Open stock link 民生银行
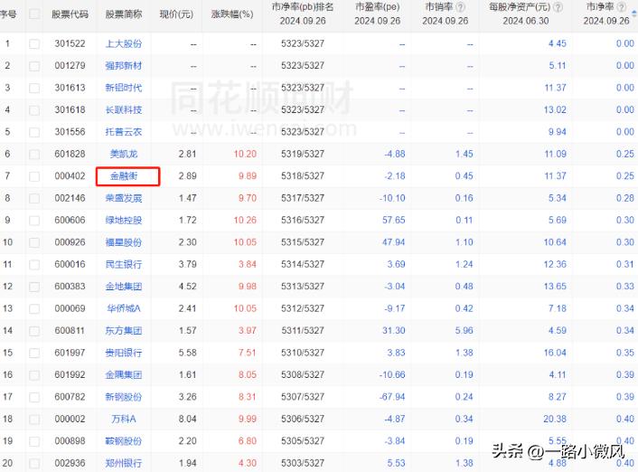The image size is (638, 472). click(x=124, y=264)
